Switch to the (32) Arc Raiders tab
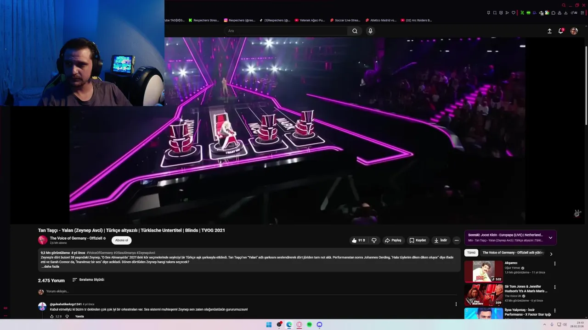The width and height of the screenshot is (588, 330). (416, 20)
